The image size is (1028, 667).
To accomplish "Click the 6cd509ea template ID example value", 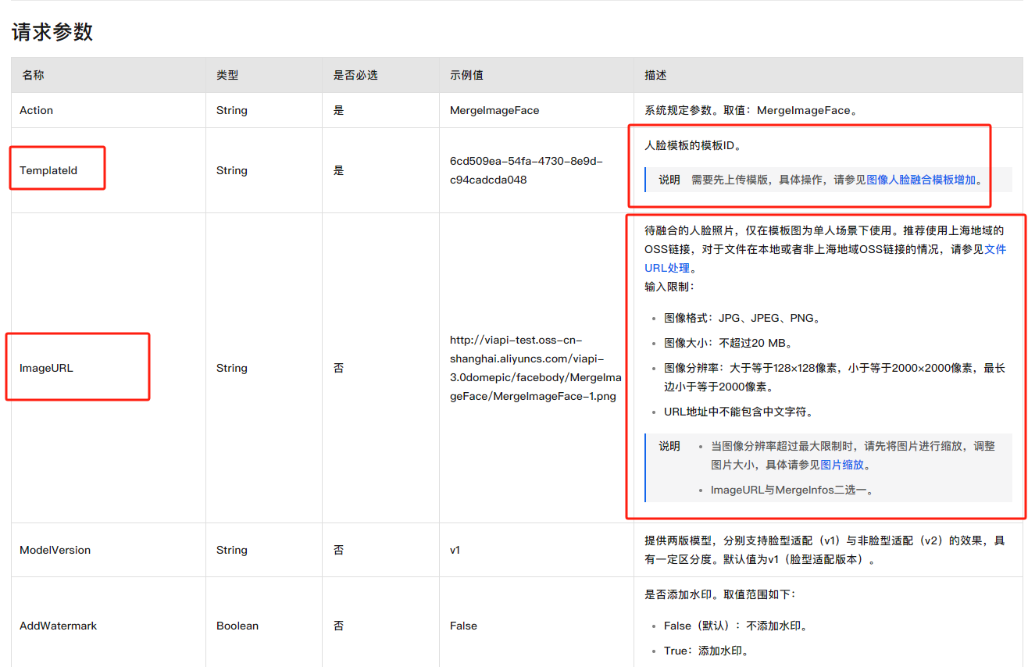I will [526, 170].
